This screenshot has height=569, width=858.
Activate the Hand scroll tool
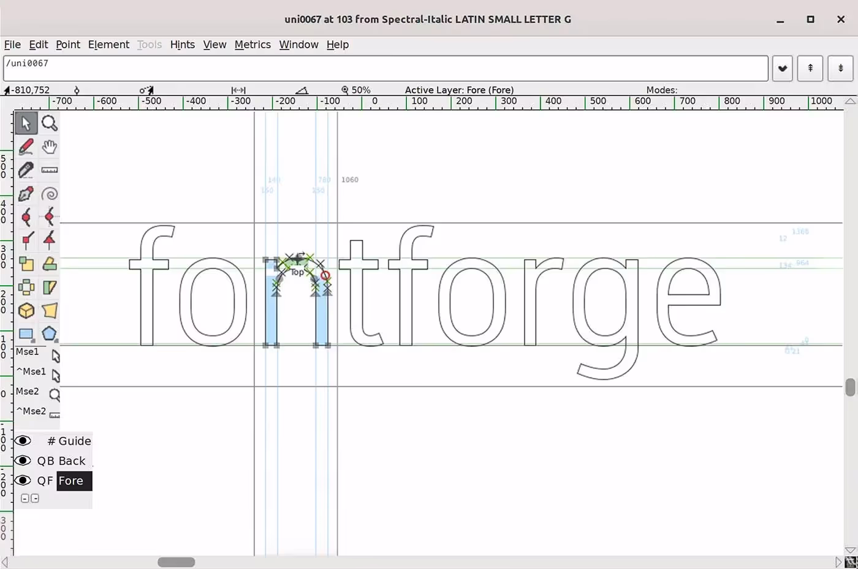(x=50, y=147)
